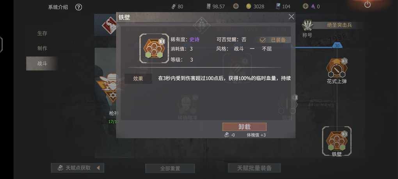Open the system introduction help icon
This screenshot has height=179, width=398.
(x=78, y=7)
